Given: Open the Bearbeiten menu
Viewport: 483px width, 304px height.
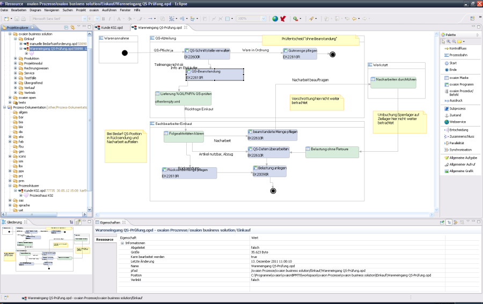Looking at the screenshot, I should point(19,10).
